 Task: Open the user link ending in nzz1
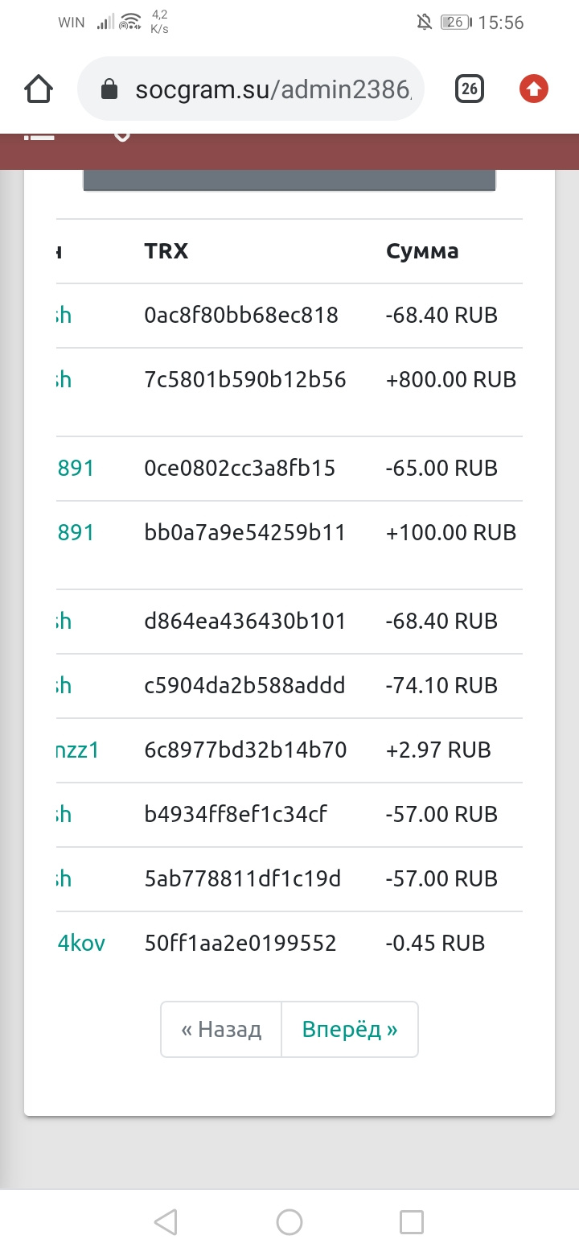coord(78,750)
